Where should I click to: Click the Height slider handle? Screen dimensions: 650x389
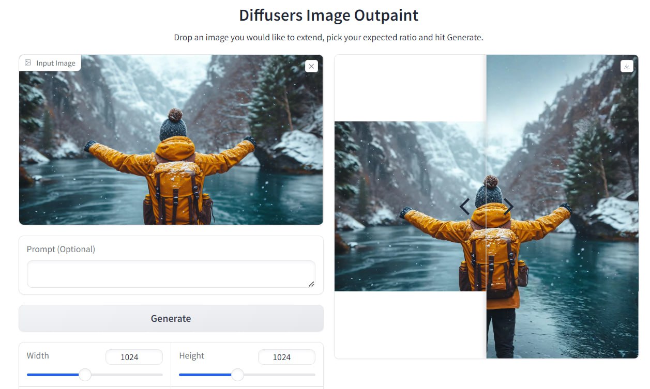[237, 375]
